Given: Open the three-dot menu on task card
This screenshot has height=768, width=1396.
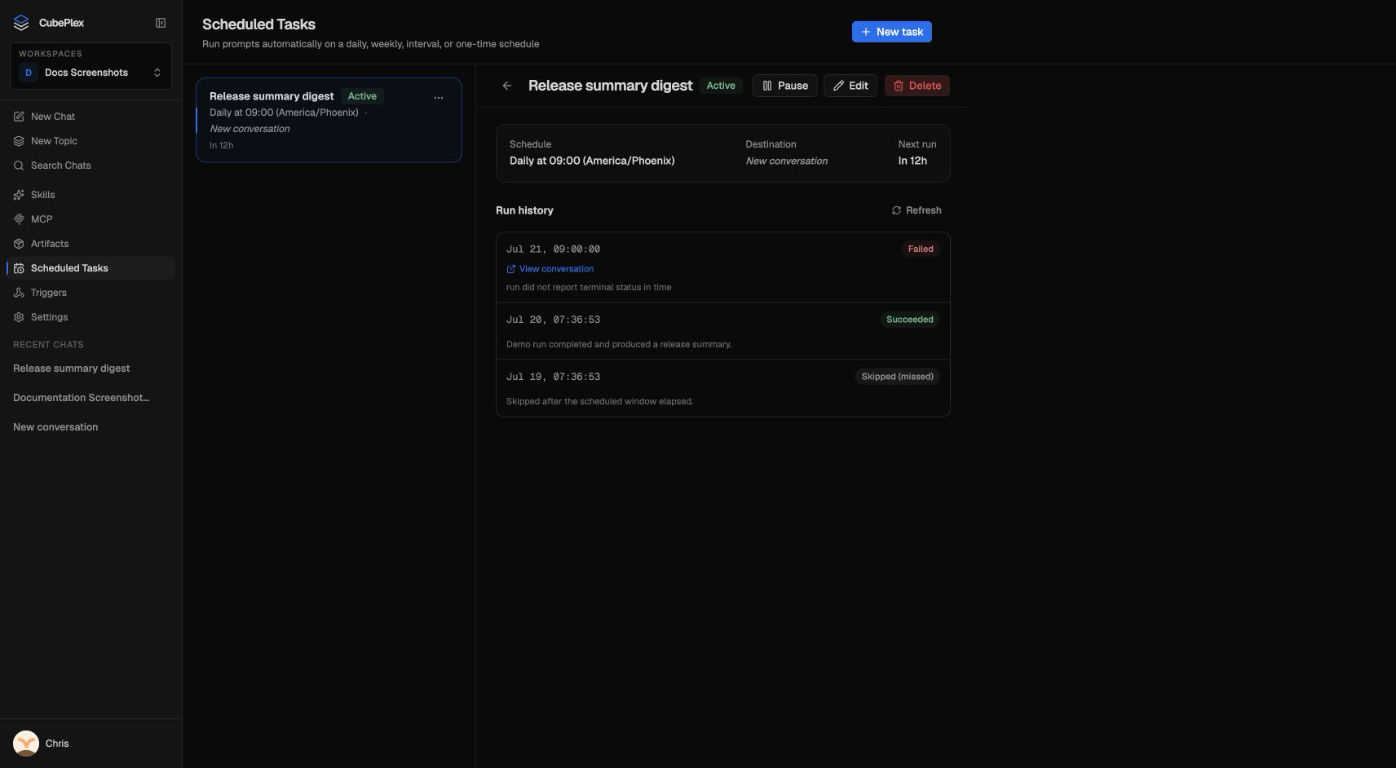Looking at the screenshot, I should 439,97.
